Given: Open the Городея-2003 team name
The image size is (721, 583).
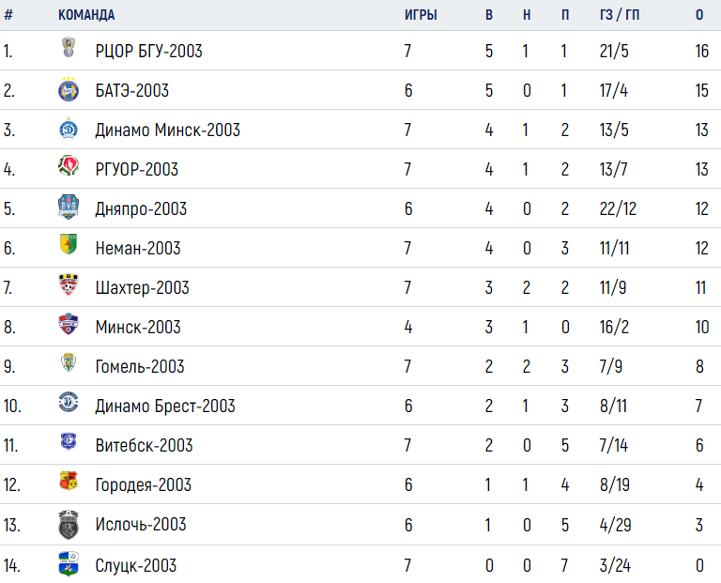Looking at the screenshot, I should 143,485.
